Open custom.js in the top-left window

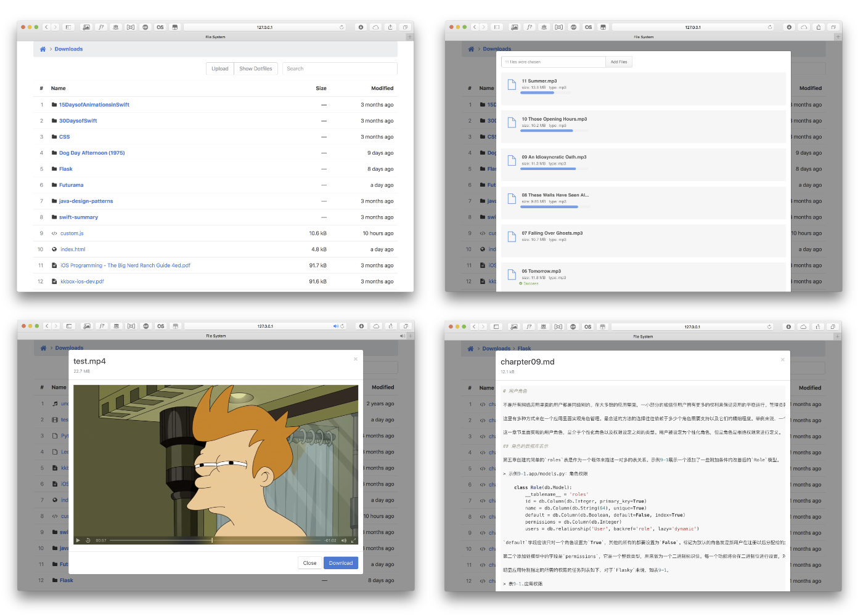[x=72, y=233]
